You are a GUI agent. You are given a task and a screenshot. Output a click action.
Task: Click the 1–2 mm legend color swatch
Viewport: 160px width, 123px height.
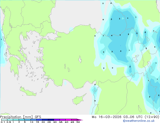pos(16,120)
